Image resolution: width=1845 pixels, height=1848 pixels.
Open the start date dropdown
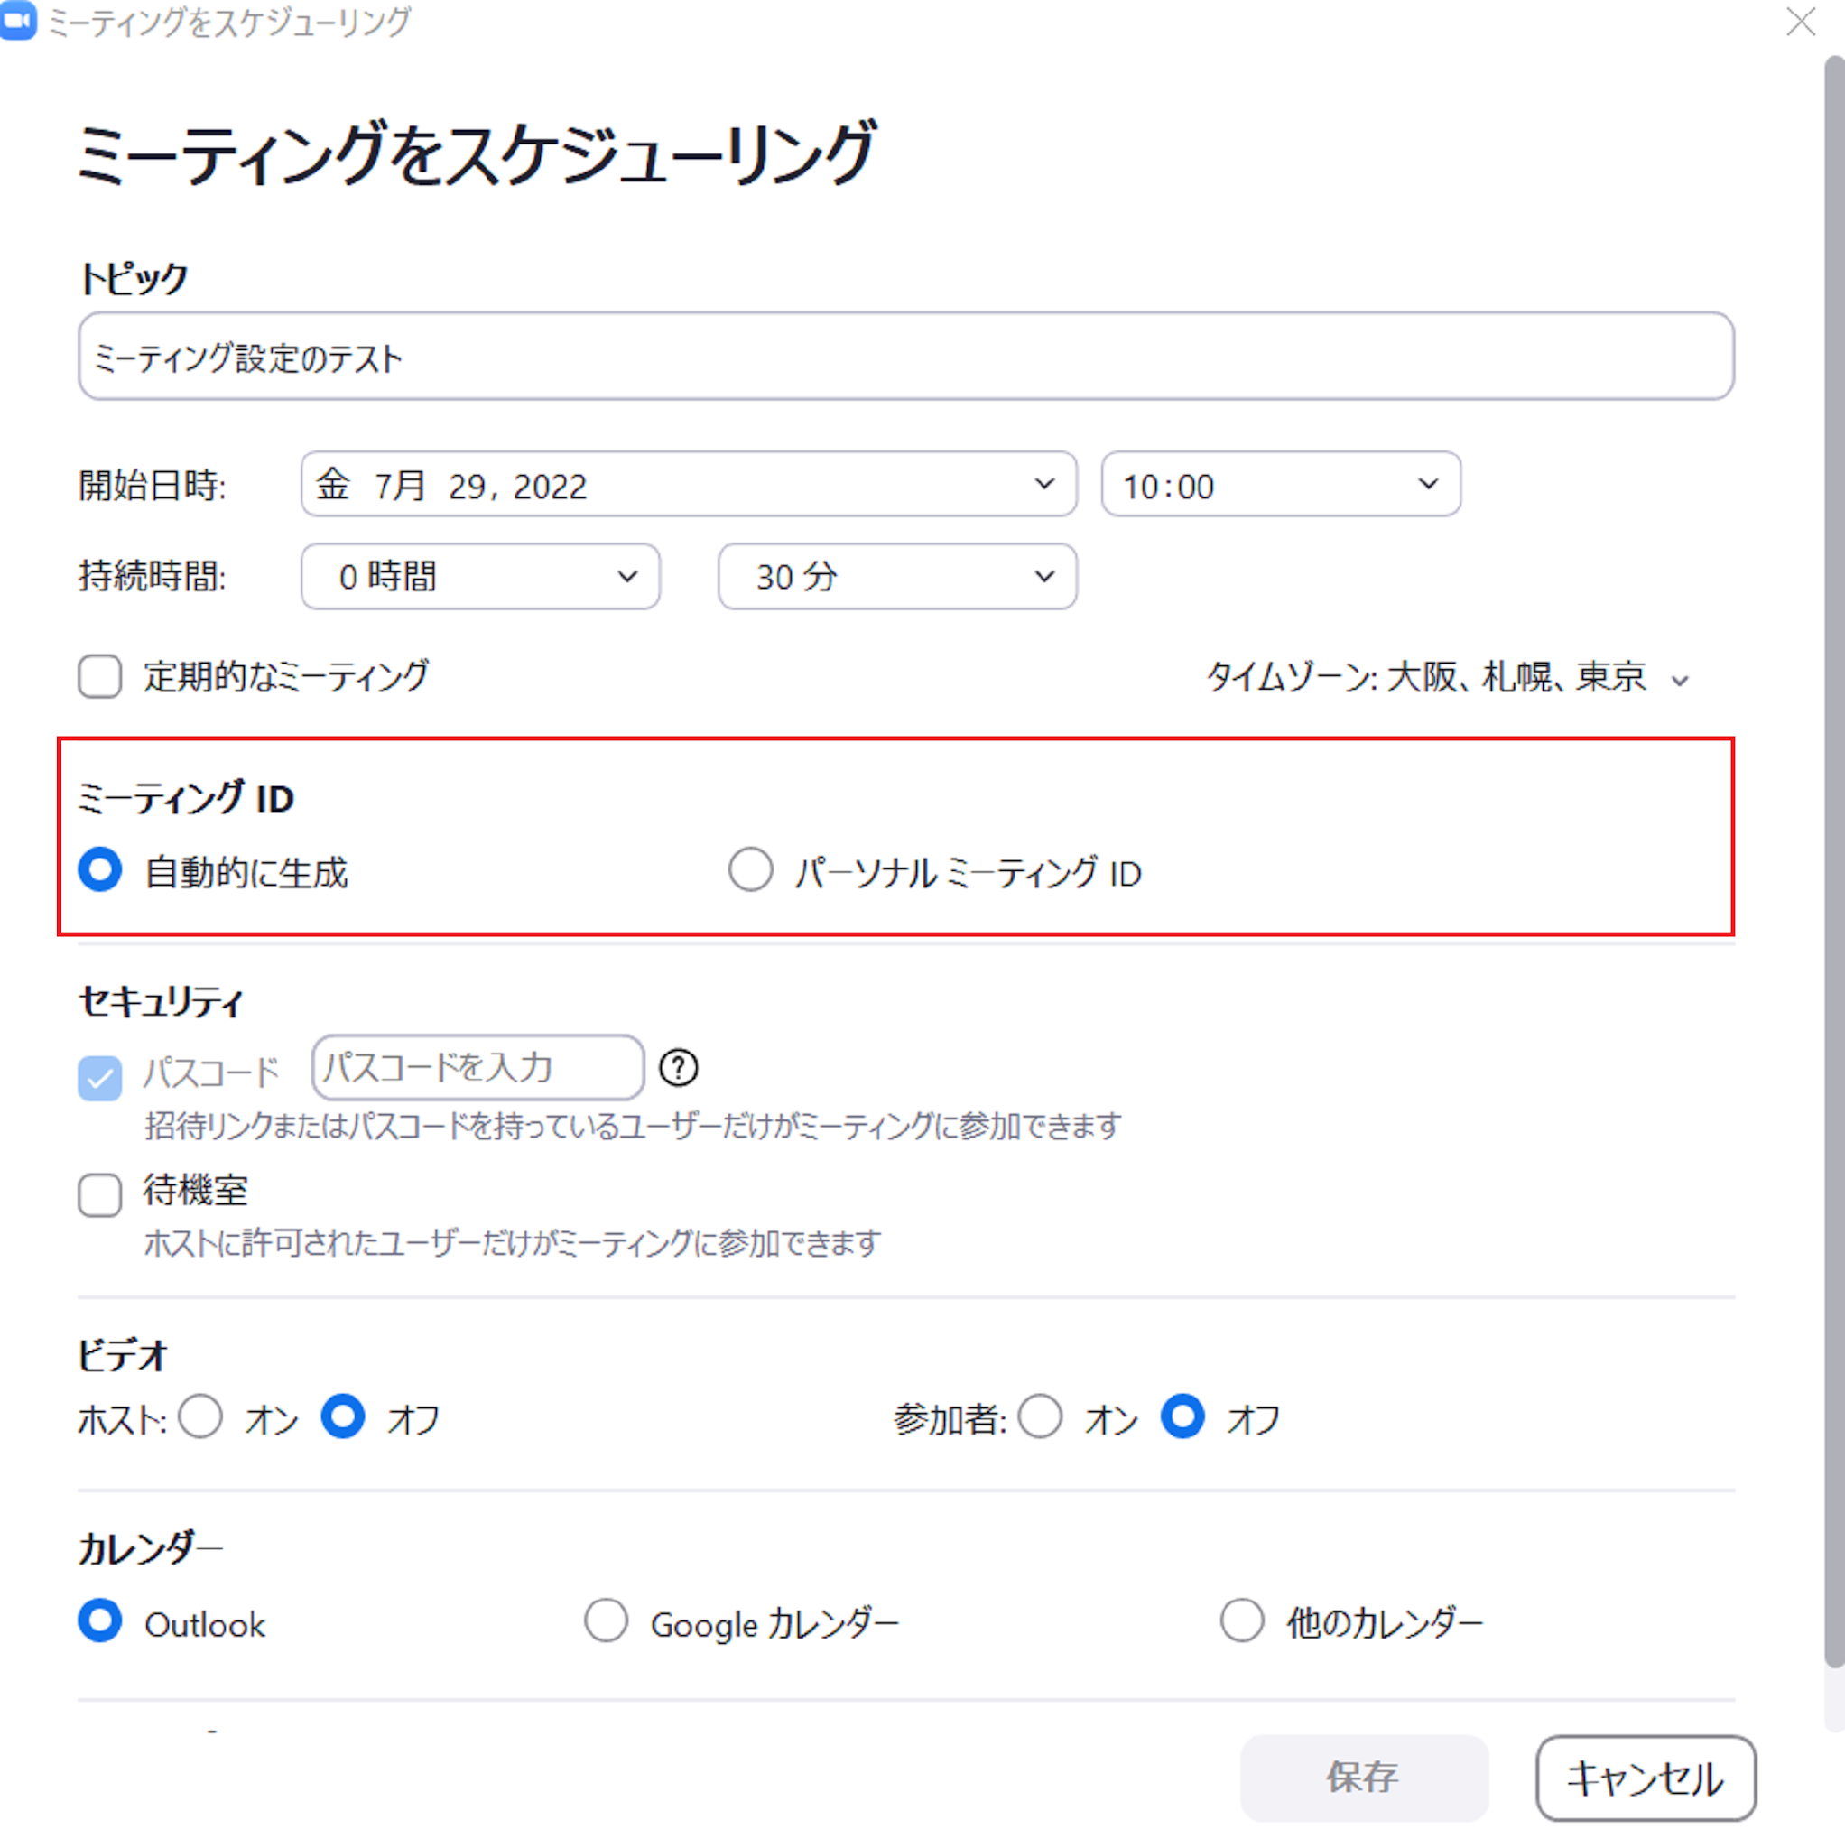[x=688, y=485]
